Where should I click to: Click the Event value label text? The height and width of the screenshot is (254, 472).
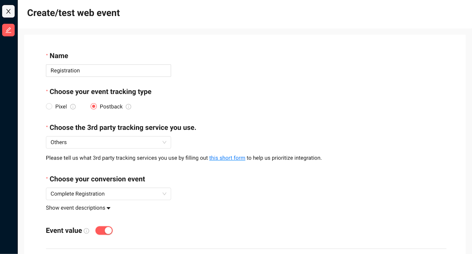[64, 231]
